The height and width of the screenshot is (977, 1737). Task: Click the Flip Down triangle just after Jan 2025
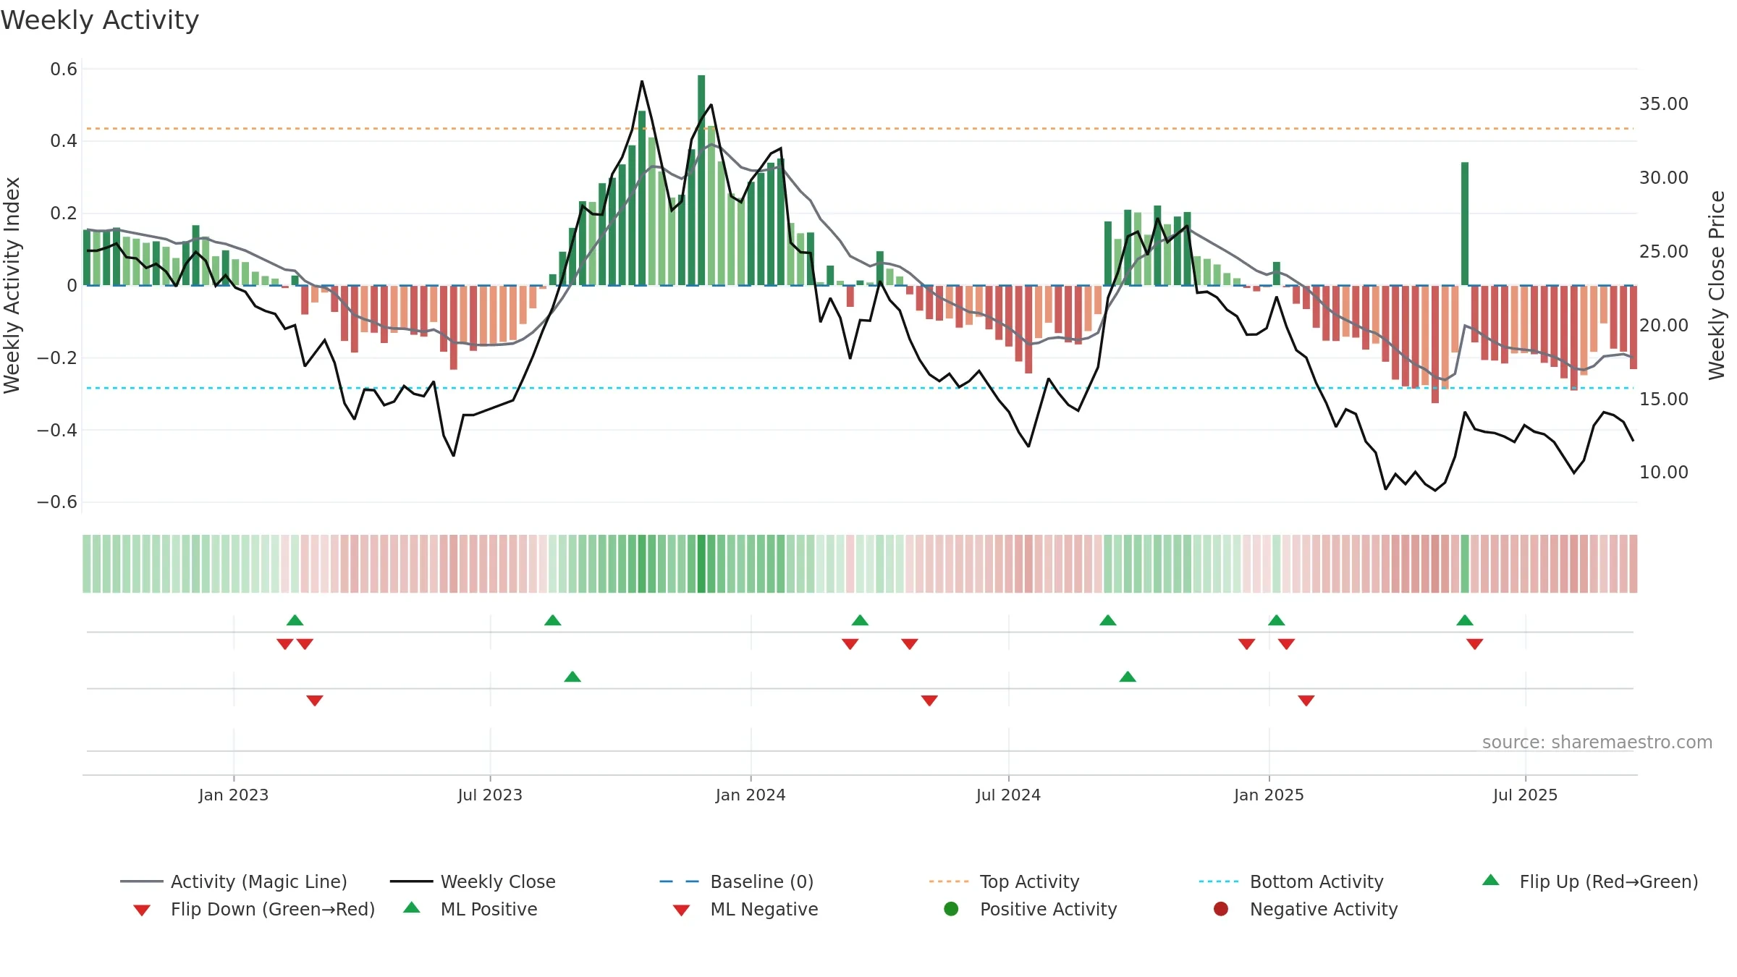point(1286,644)
